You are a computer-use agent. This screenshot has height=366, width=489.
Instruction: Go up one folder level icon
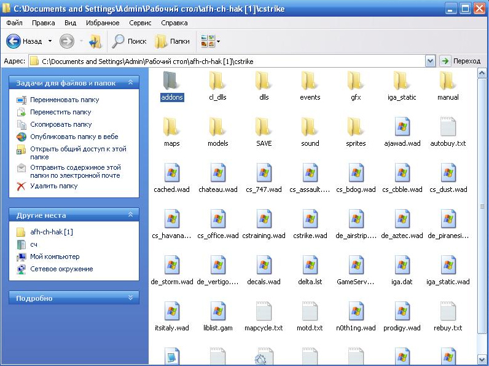coord(95,41)
